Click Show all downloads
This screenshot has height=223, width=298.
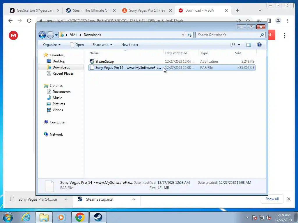272,199
